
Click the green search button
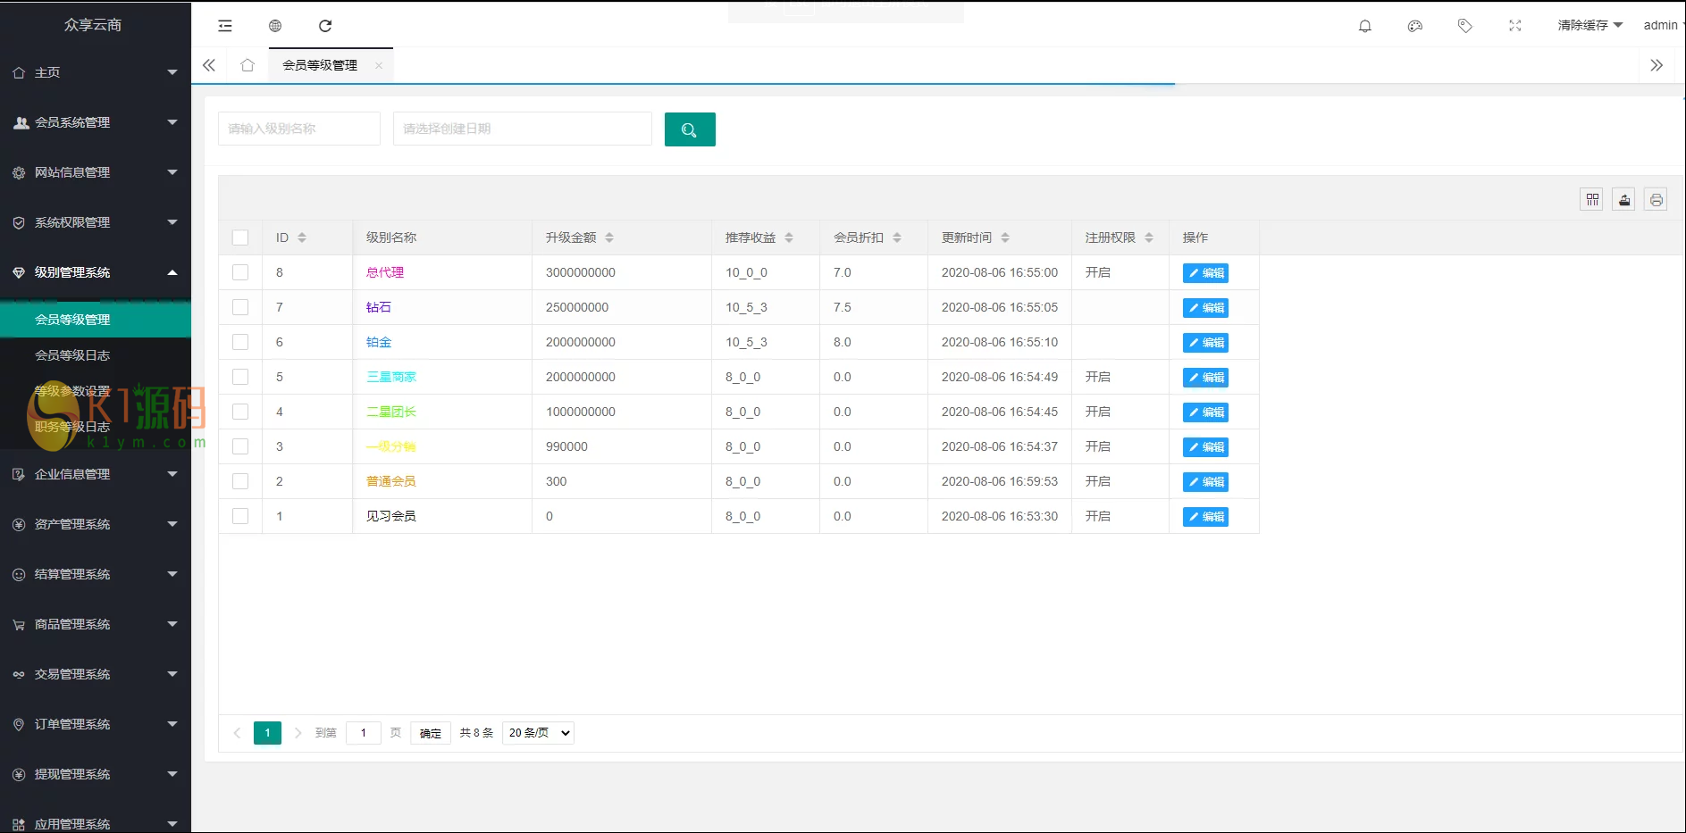pyautogui.click(x=689, y=129)
